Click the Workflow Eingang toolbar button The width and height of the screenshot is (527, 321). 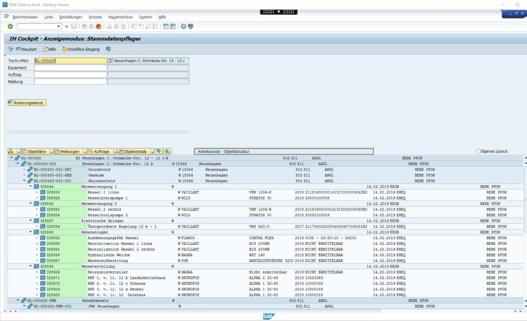[x=81, y=49]
